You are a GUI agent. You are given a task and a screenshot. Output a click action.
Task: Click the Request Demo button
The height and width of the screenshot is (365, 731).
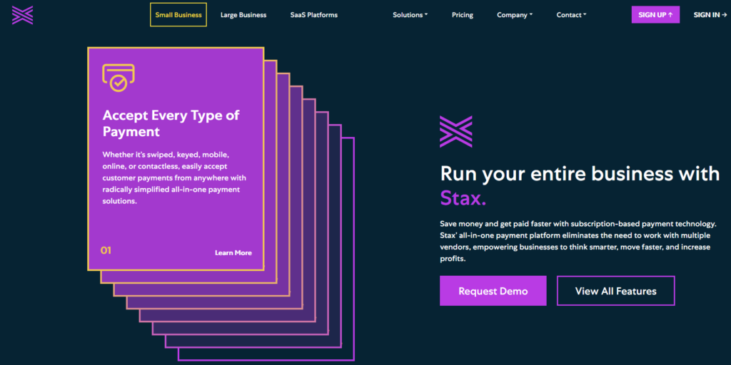[493, 291]
